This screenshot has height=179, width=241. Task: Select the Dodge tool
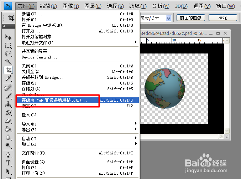click(x=8, y=145)
